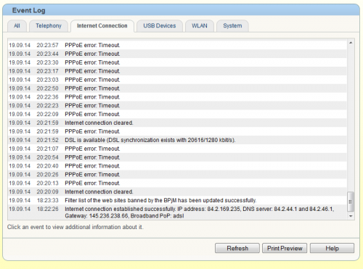
Task: Select the 20:21:59 PPPoE error entry
Action: click(x=177, y=131)
